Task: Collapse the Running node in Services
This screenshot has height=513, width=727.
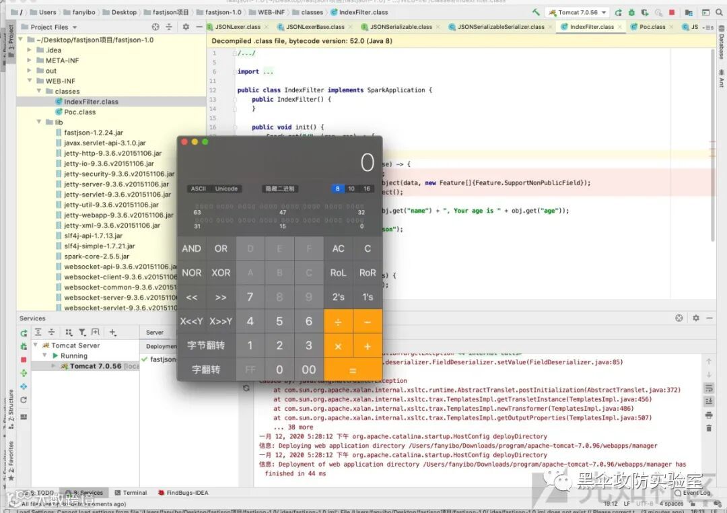Action: 44,355
